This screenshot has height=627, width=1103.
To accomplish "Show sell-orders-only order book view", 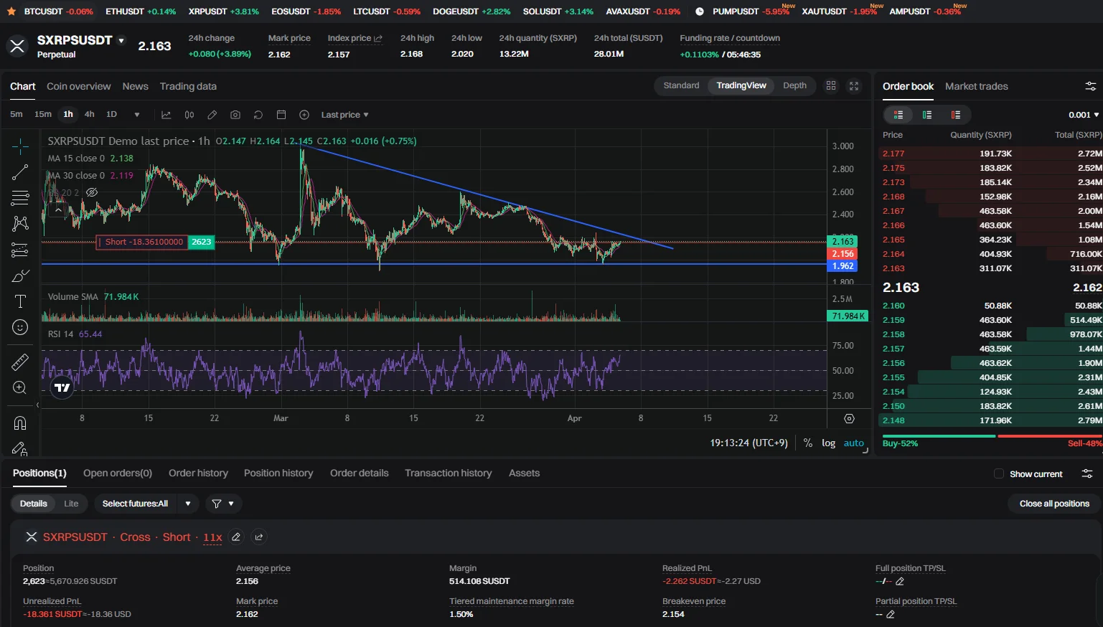I will point(955,115).
